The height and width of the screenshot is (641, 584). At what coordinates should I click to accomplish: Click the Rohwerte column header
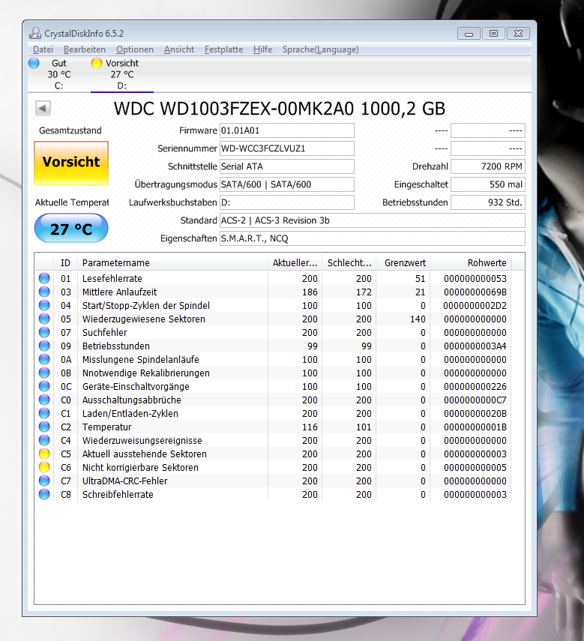click(470, 263)
